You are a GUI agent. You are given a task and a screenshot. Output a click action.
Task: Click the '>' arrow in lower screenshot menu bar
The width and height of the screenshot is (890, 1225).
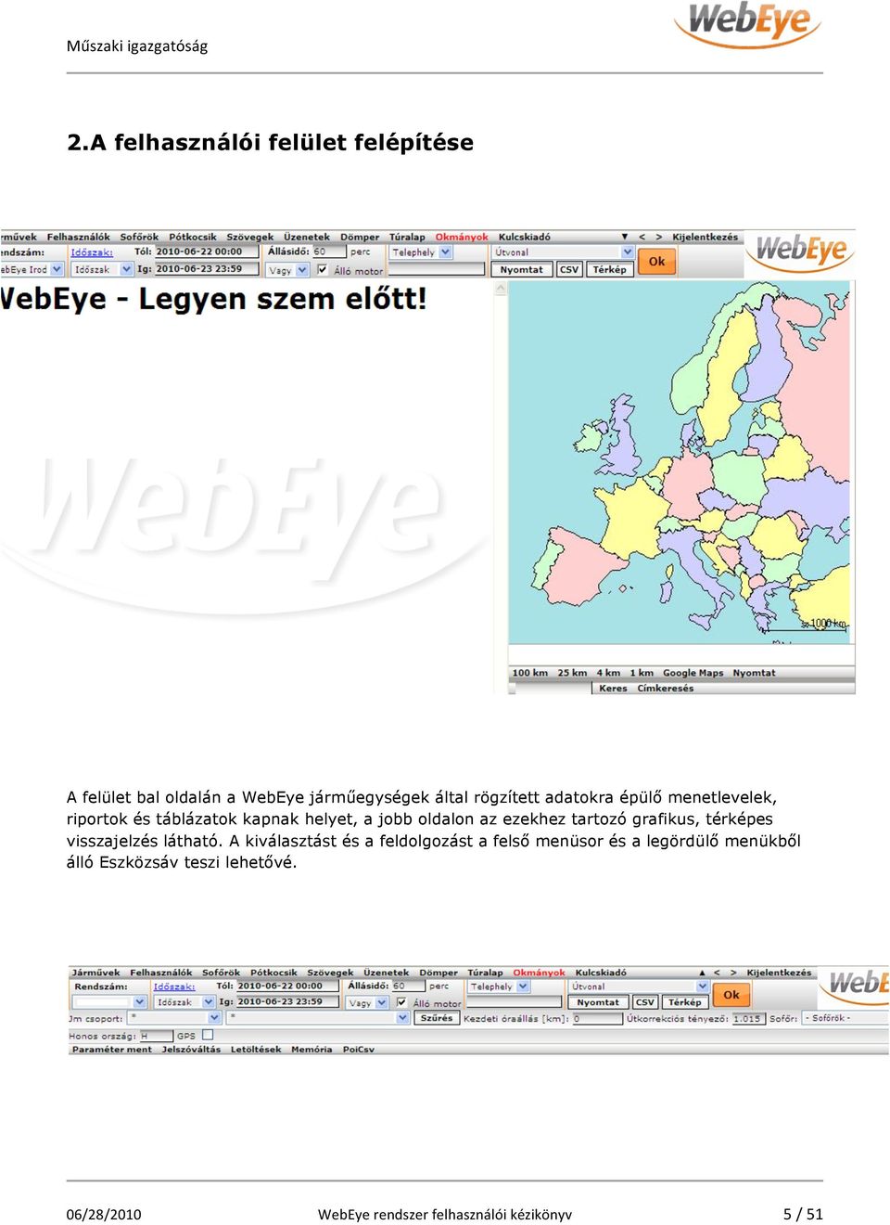[x=733, y=974]
